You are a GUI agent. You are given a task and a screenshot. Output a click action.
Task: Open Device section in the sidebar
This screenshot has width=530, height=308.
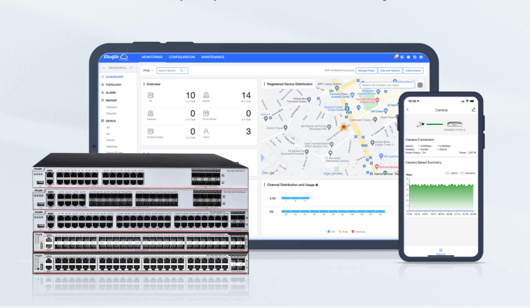(111, 121)
